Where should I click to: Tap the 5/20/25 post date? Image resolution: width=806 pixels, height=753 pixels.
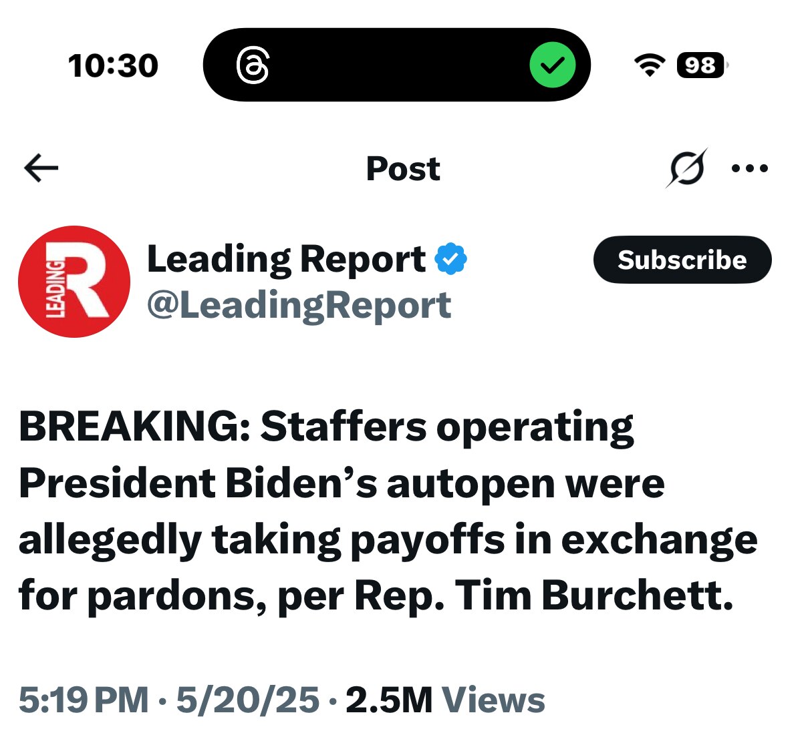click(248, 700)
